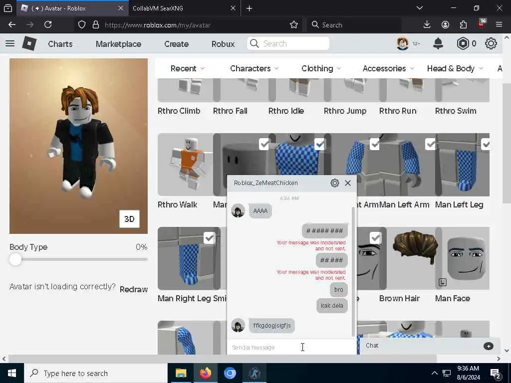
Task: Open Firefox downloads panel
Action: (427, 25)
